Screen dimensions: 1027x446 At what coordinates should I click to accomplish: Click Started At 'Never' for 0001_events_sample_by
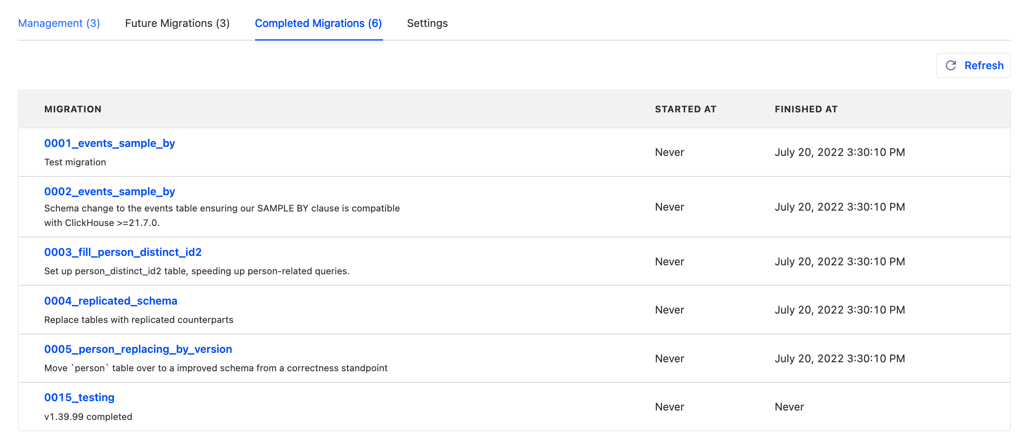[669, 152]
